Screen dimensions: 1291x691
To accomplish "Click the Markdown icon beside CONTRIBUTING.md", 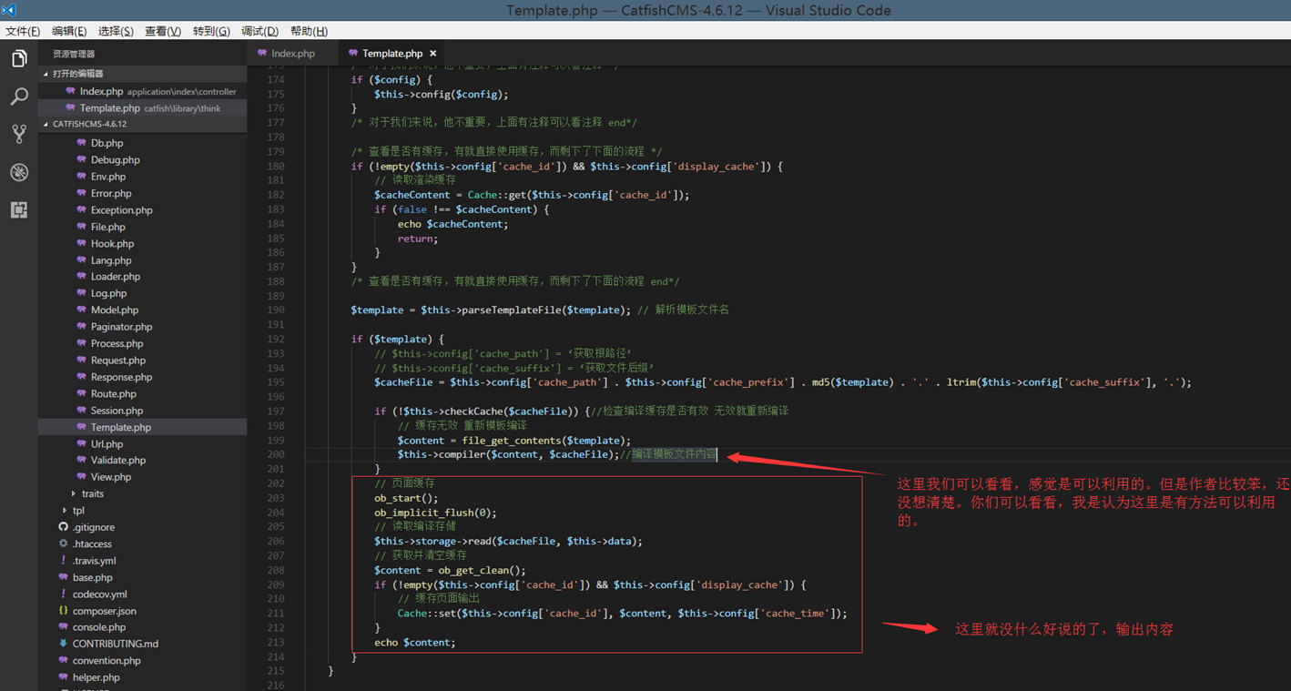I will [63, 644].
